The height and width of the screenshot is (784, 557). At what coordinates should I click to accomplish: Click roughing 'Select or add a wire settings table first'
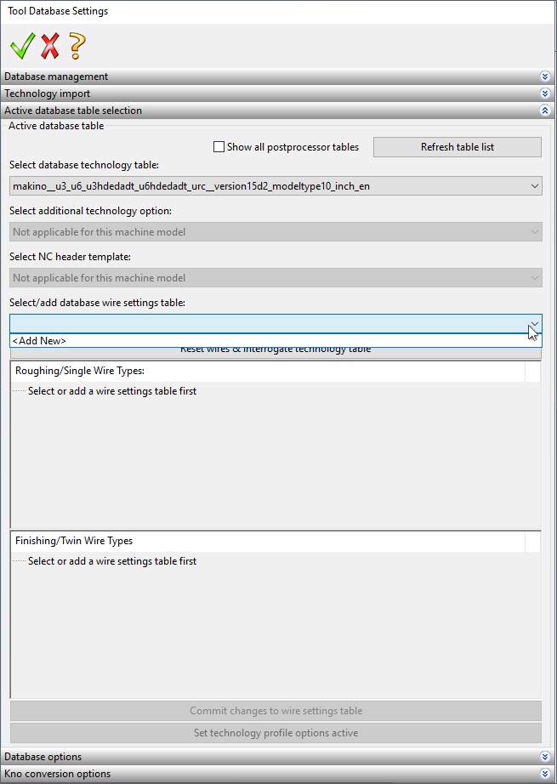[x=112, y=391]
